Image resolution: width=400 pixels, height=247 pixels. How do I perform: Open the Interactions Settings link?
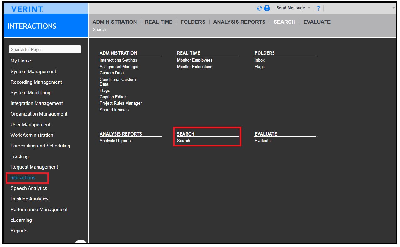[118, 60]
